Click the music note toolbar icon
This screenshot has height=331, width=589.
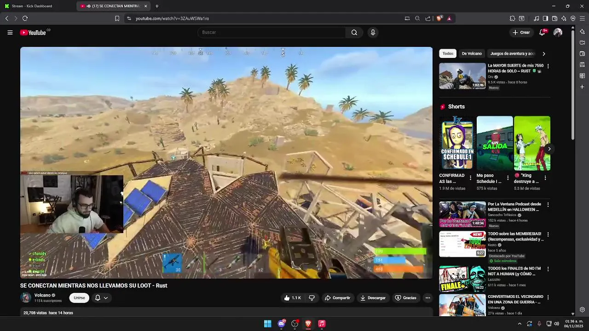pyautogui.click(x=537, y=18)
